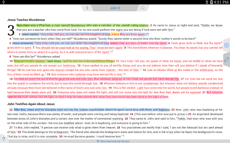Screen dimensions: 230x143
Task: Select the 'Jesus Teaches Nicodemus' heading
Action: [x=26, y=20]
